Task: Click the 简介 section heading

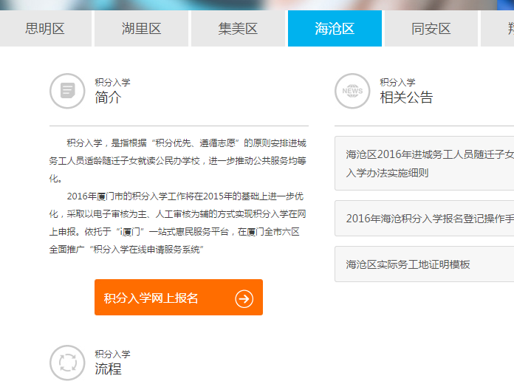Action: pos(108,97)
